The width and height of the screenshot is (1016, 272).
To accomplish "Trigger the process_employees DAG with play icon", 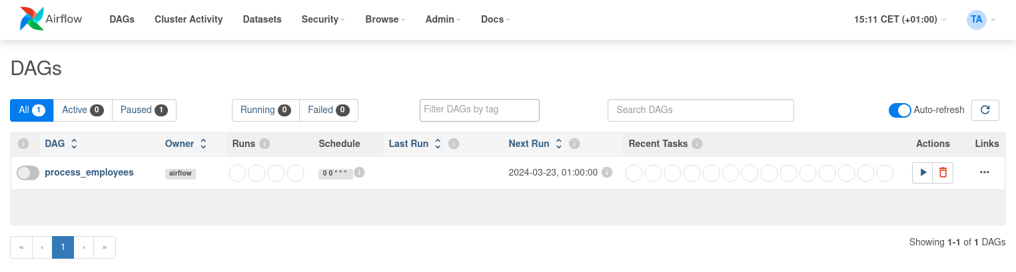I will click(x=923, y=173).
